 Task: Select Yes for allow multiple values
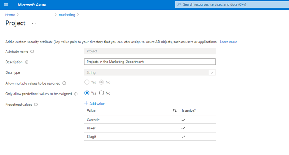click(87, 82)
